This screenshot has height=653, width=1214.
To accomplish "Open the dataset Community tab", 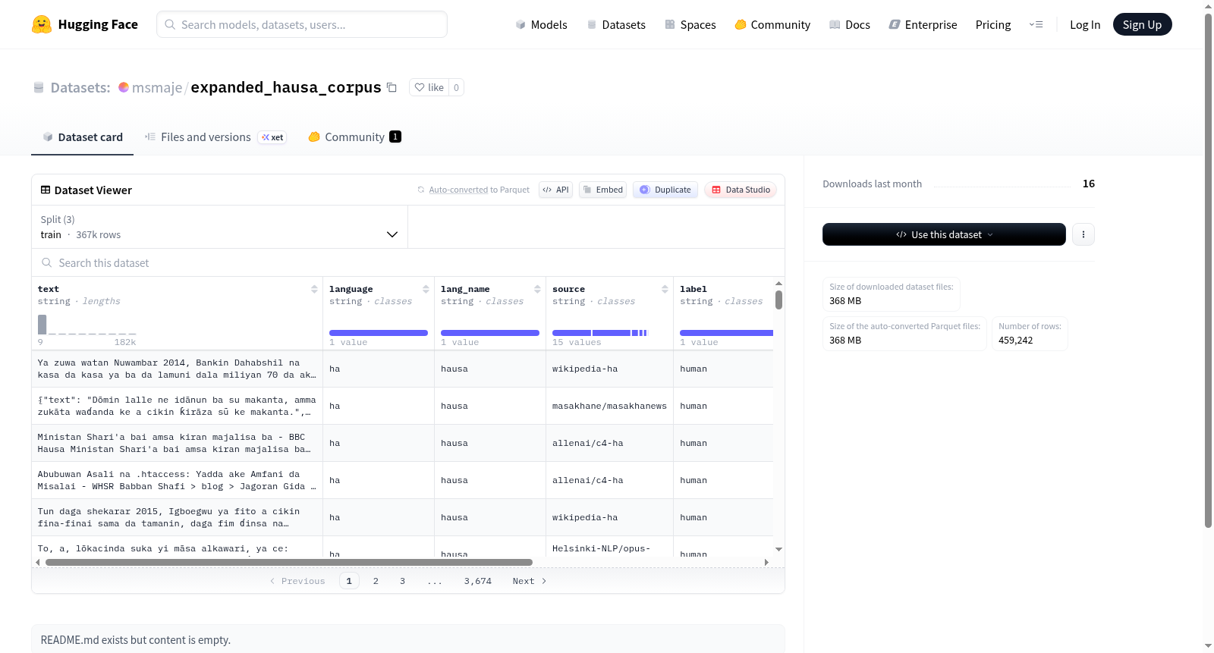I will tap(354, 137).
